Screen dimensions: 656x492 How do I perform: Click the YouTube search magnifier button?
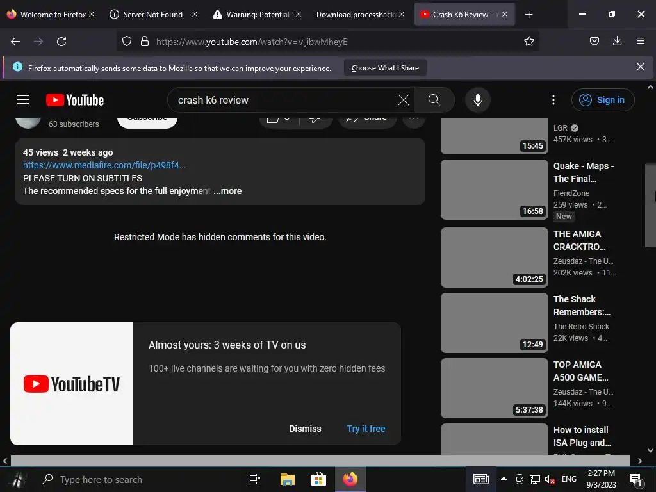coord(434,100)
